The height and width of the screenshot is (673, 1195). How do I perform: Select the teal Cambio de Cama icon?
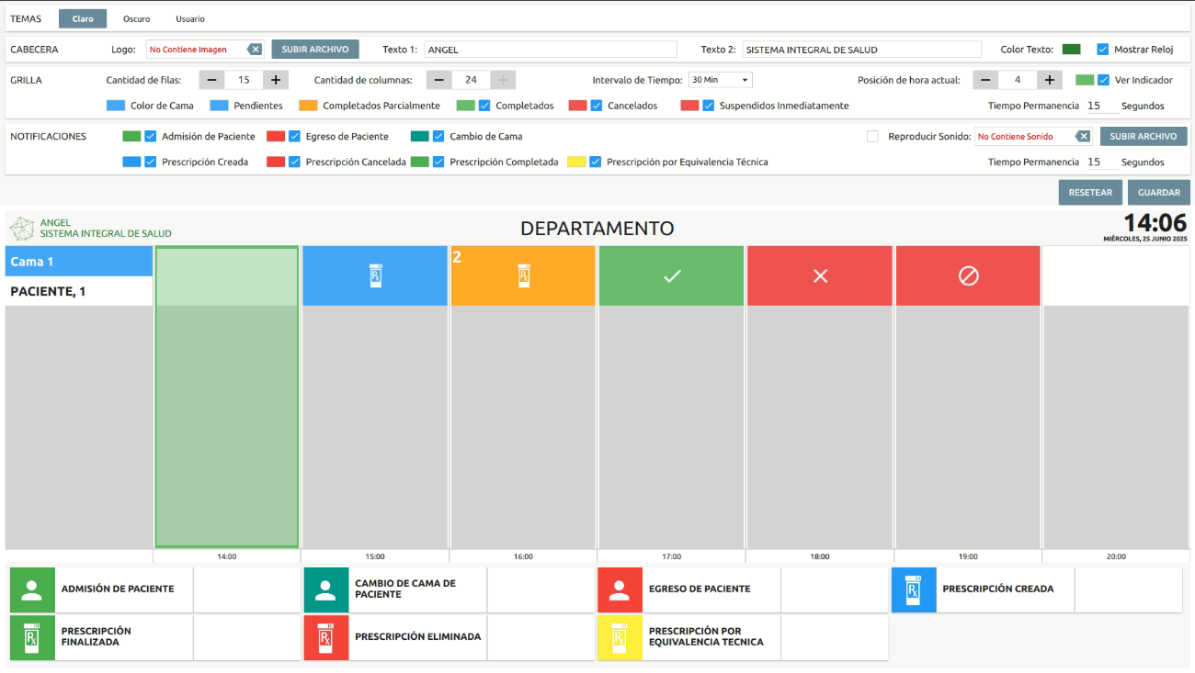tap(326, 589)
